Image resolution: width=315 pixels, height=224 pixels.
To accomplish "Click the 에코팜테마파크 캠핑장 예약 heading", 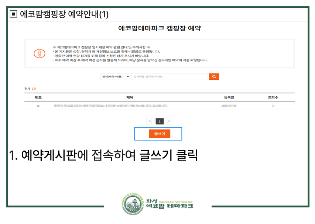I will point(160,28).
